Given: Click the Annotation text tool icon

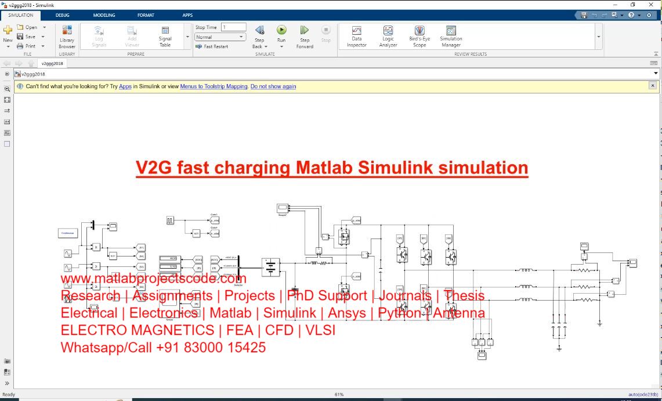Looking at the screenshot, I should [x=7, y=121].
